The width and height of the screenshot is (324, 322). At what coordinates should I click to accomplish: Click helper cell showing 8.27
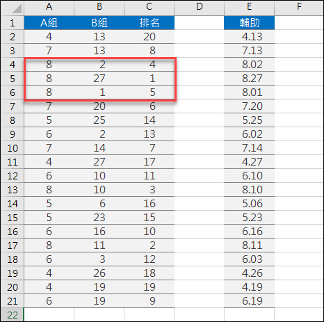coord(250,79)
